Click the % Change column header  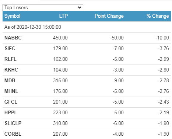[x=158, y=16]
